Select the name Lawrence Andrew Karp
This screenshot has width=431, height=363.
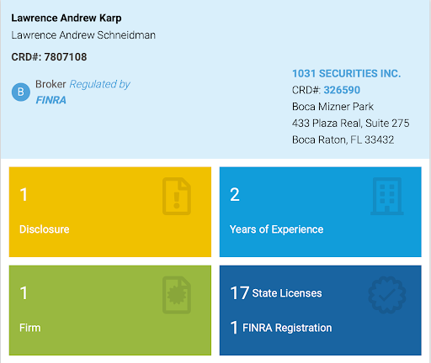(67, 18)
